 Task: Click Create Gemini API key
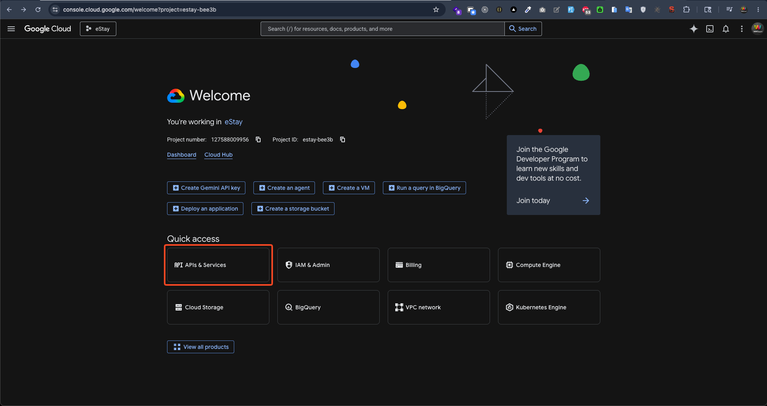206,188
